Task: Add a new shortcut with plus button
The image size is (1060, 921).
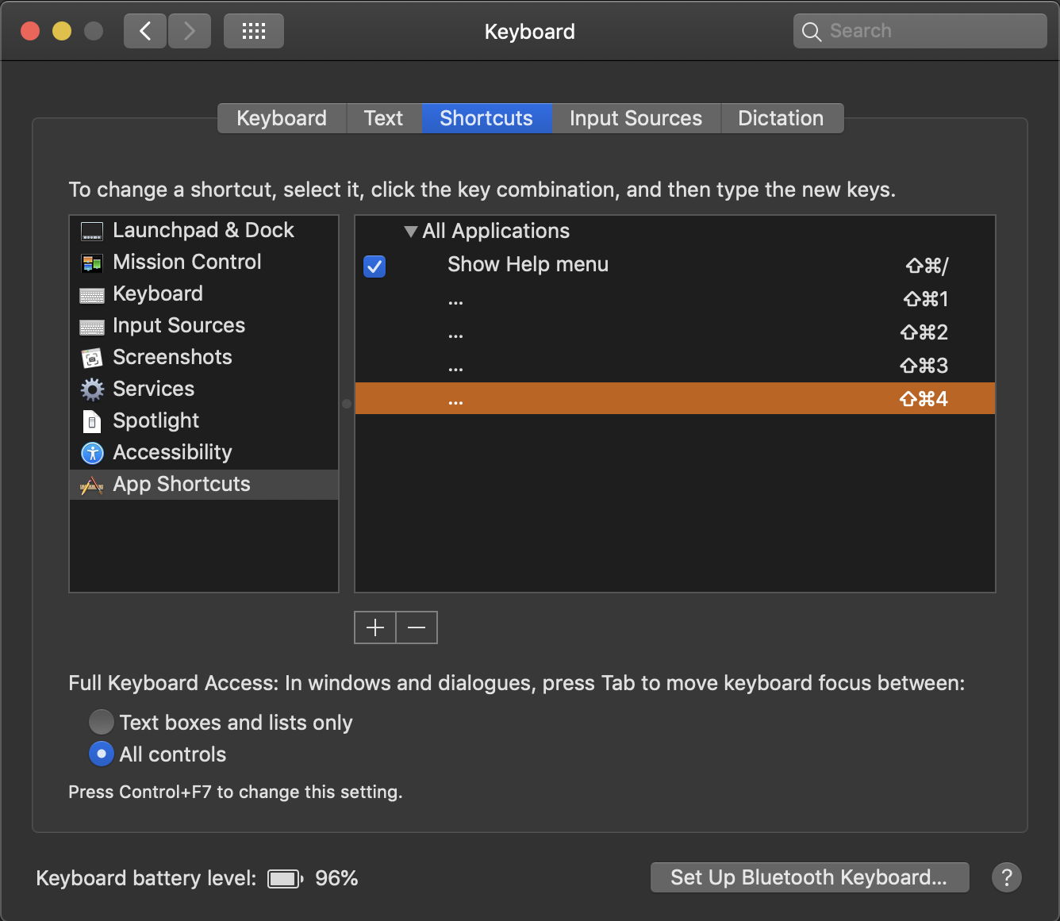Action: tap(375, 627)
